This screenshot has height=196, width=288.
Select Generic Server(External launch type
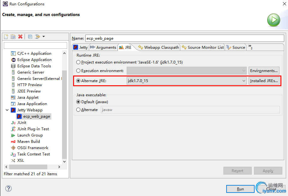[39, 79]
